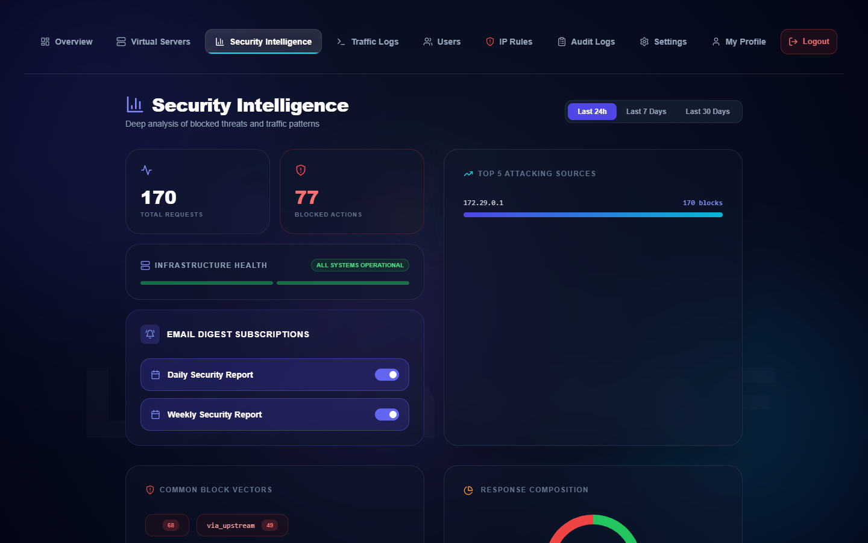Disable the Daily Security Report toggle
The height and width of the screenshot is (543, 868).
click(387, 375)
